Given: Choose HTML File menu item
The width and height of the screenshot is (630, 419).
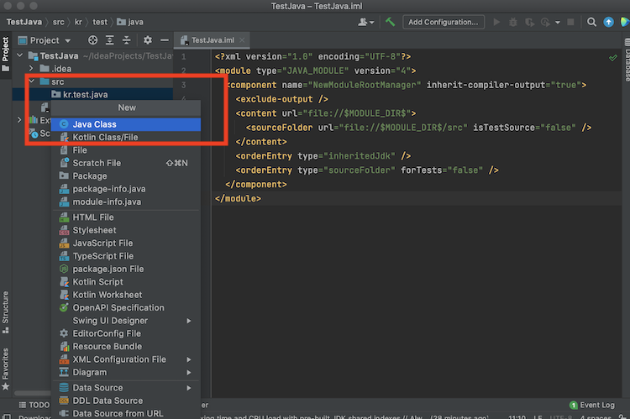Looking at the screenshot, I should tap(126, 217).
